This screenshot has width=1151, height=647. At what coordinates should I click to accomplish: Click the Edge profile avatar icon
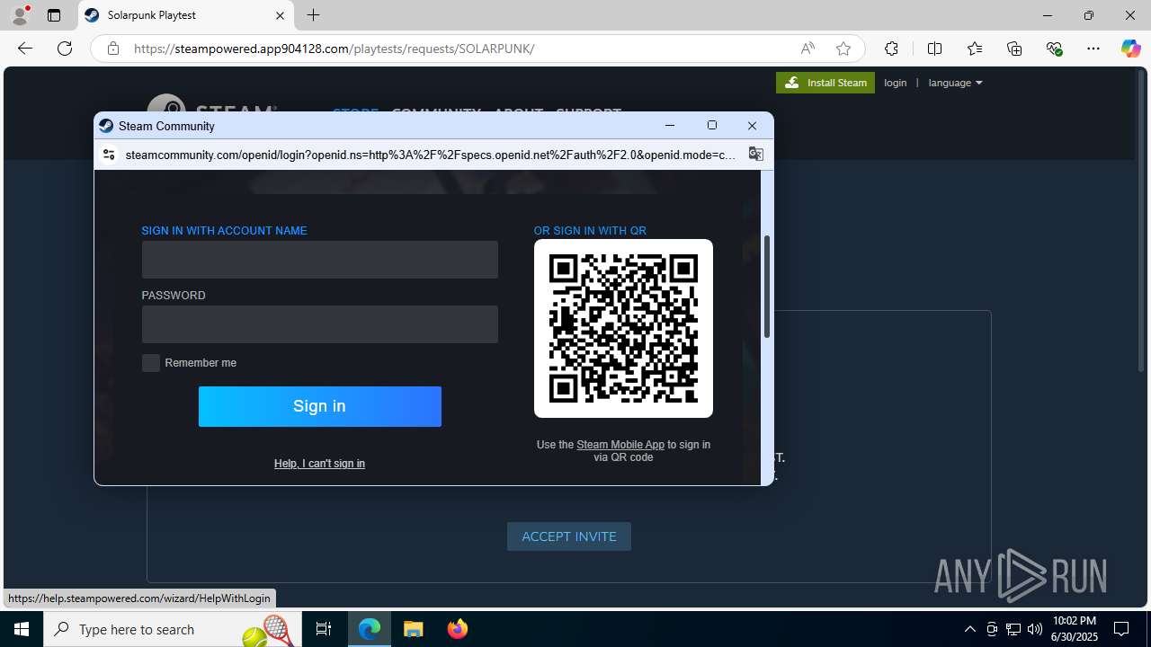(20, 15)
